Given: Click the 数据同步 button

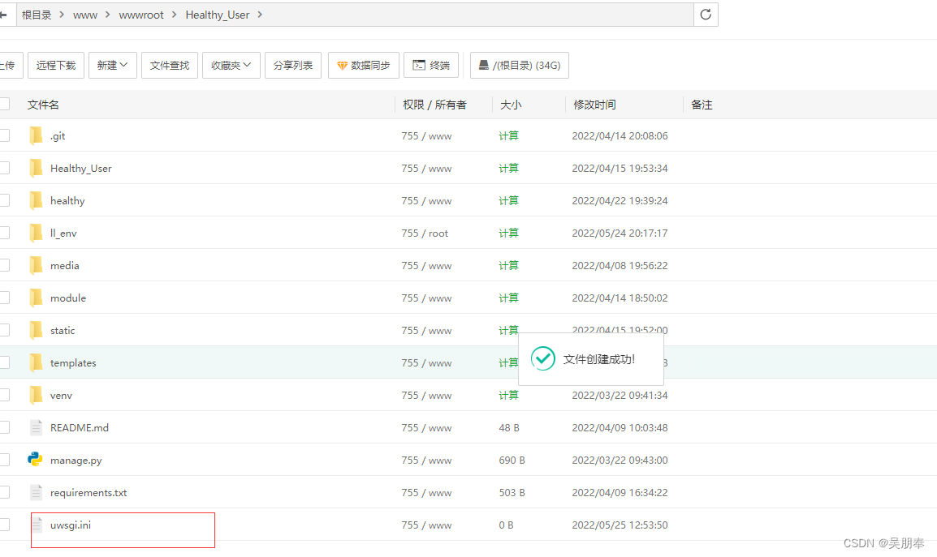Looking at the screenshot, I should [x=363, y=65].
